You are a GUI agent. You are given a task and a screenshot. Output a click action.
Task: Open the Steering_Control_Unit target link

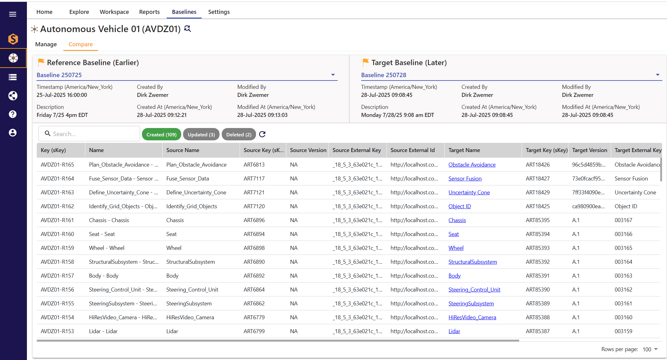[474, 290]
